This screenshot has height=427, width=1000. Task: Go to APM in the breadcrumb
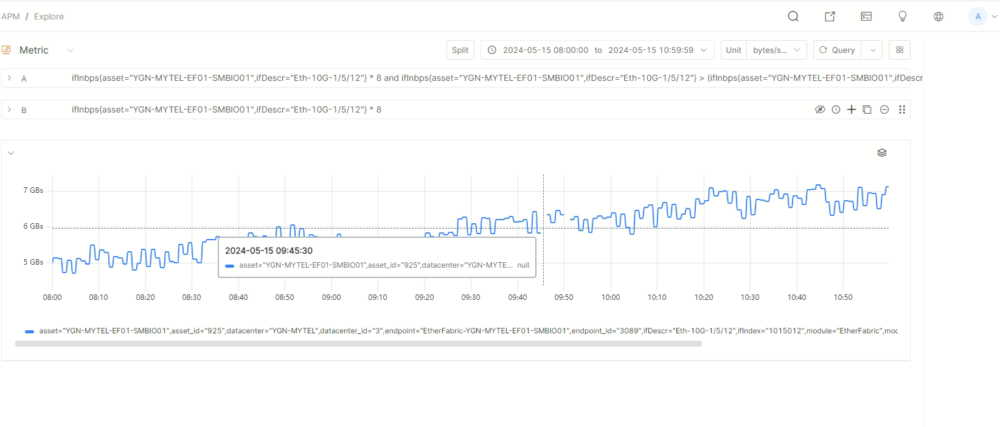tap(10, 16)
